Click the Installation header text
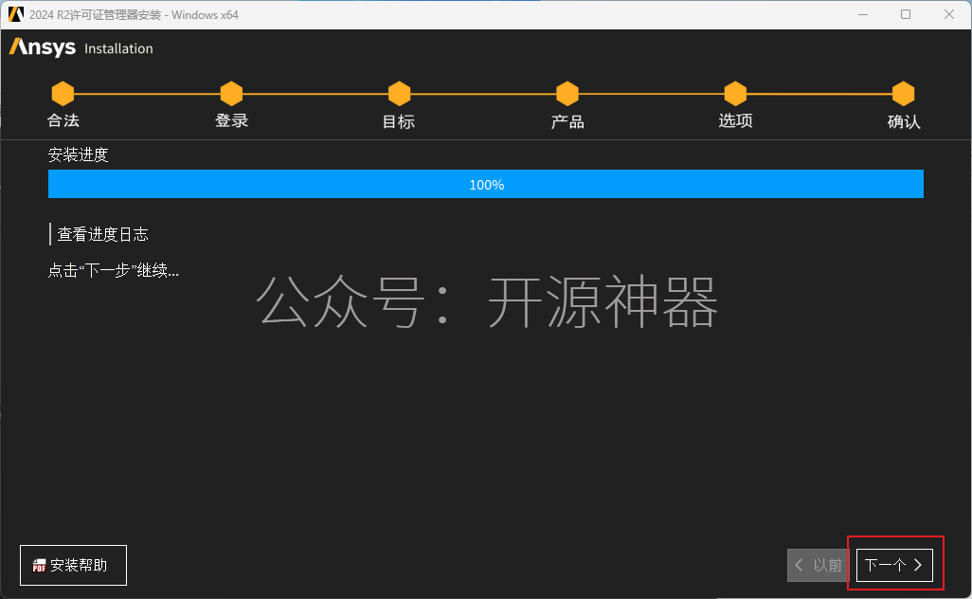This screenshot has width=972, height=599. 118,48
